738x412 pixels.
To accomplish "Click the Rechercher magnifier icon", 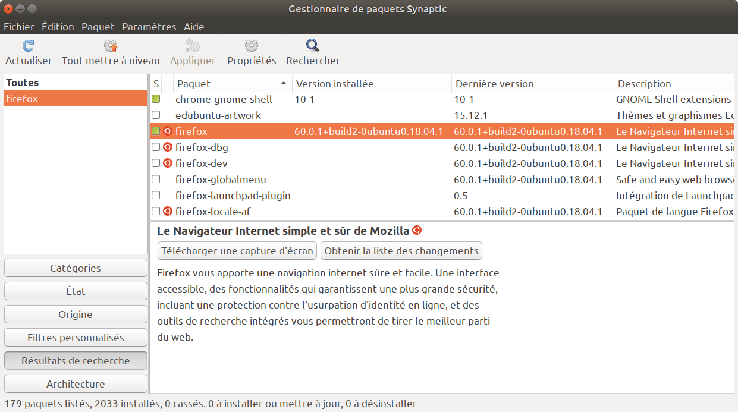I will (313, 46).
